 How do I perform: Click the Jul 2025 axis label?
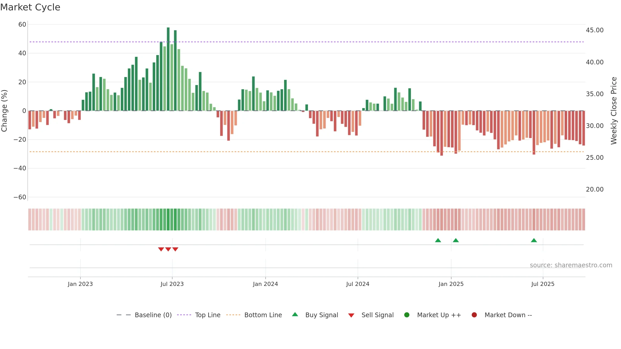[543, 284]
